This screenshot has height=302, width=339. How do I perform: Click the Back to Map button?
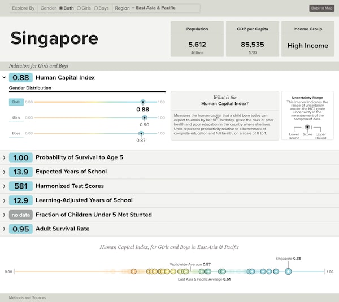pyautogui.click(x=321, y=8)
